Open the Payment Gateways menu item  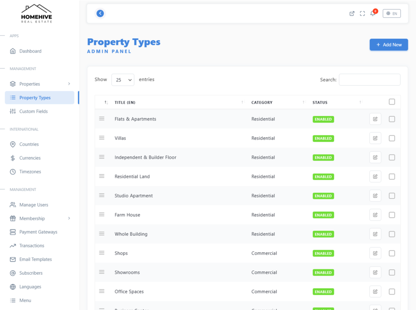click(38, 232)
